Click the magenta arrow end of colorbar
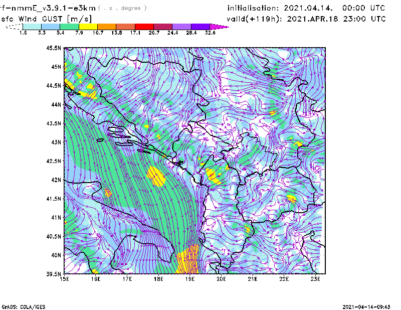This screenshot has width=401, height=310. click(219, 27)
